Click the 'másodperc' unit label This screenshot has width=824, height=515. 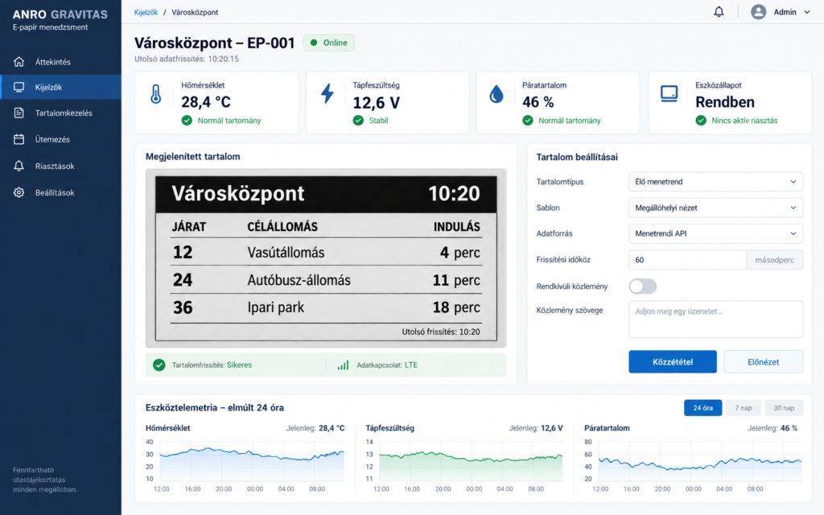pos(774,260)
